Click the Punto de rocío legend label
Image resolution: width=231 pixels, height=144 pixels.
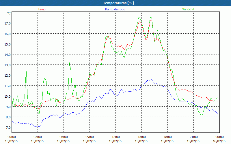click(x=115, y=9)
